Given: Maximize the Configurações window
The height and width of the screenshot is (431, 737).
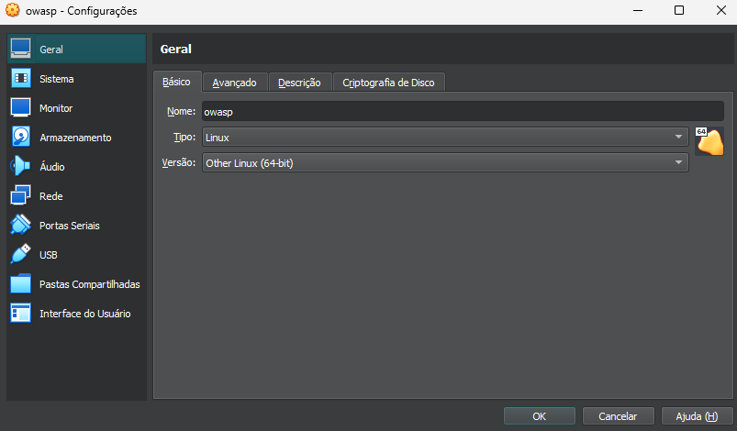Looking at the screenshot, I should tap(678, 10).
